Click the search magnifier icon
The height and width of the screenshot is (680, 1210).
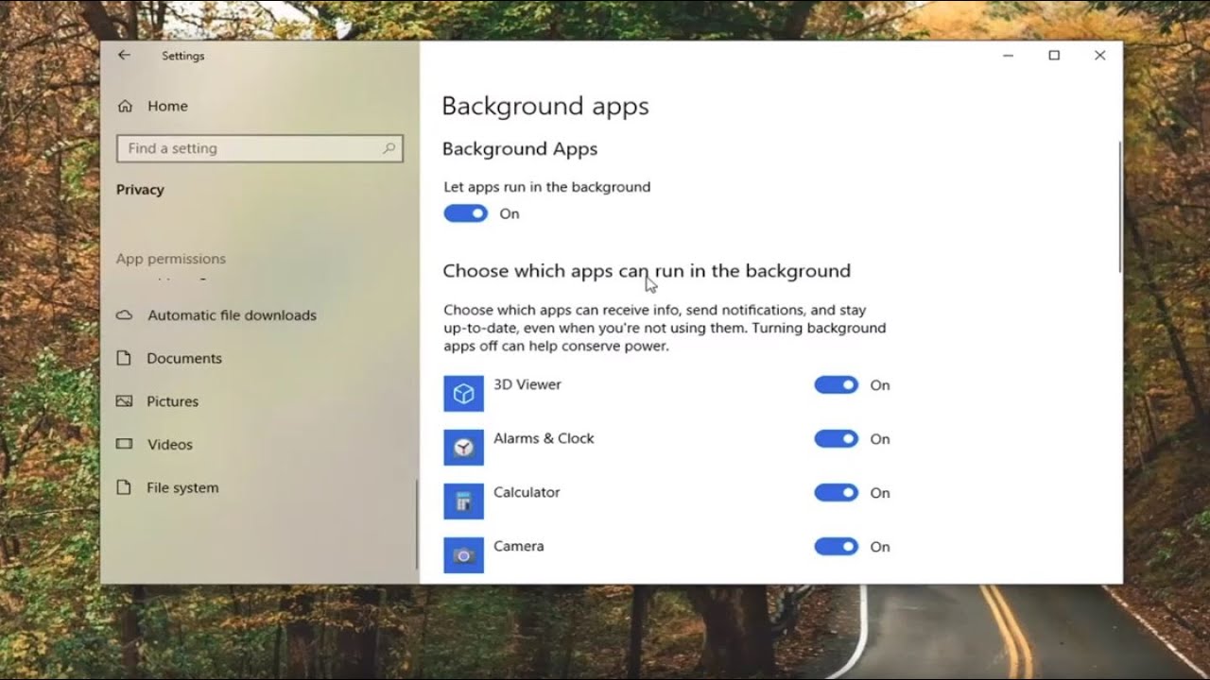pyautogui.click(x=389, y=148)
